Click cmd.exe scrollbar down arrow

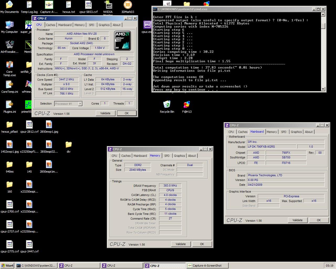coord(323,89)
